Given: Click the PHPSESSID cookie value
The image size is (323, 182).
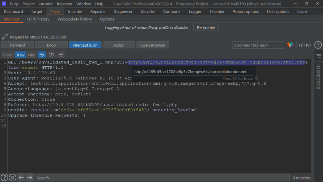Looking at the screenshot, I should (103, 110).
